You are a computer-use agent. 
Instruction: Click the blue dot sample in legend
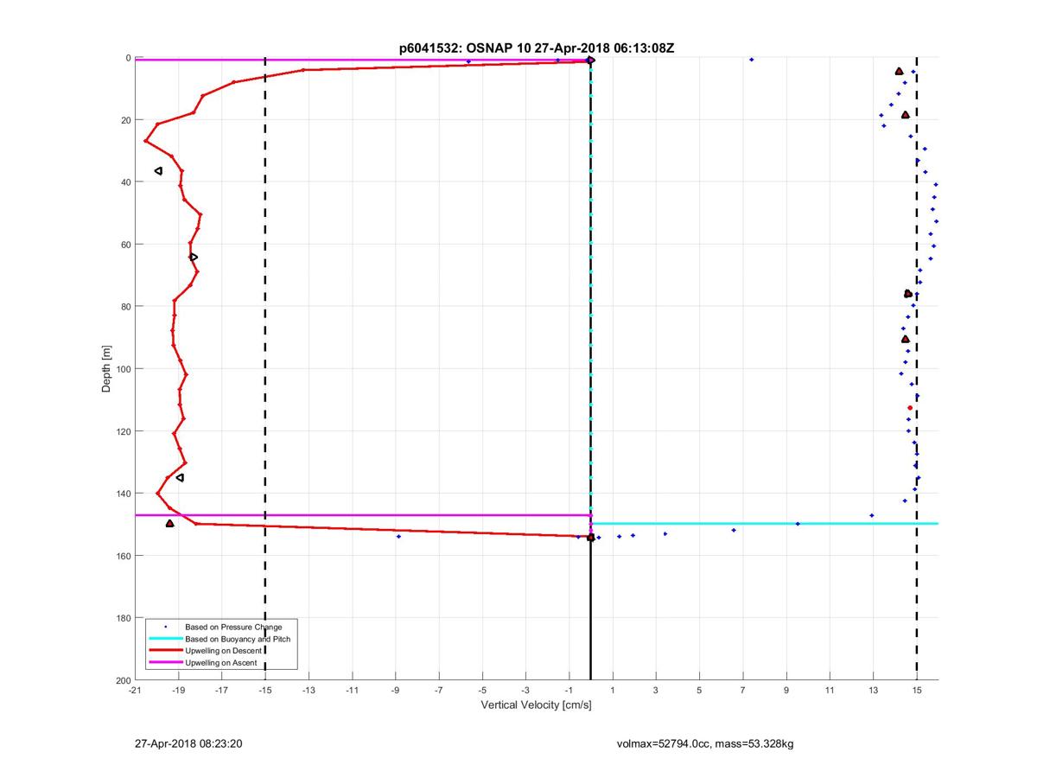[x=165, y=627]
